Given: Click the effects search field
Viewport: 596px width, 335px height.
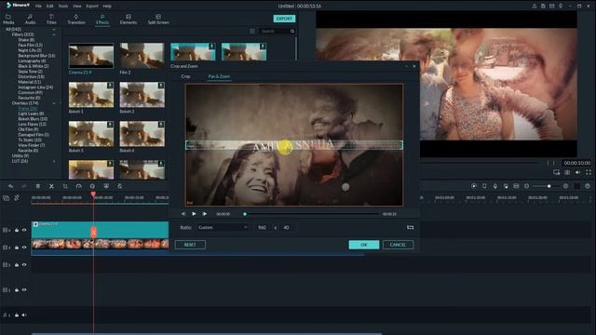Looking at the screenshot, I should (274, 31).
